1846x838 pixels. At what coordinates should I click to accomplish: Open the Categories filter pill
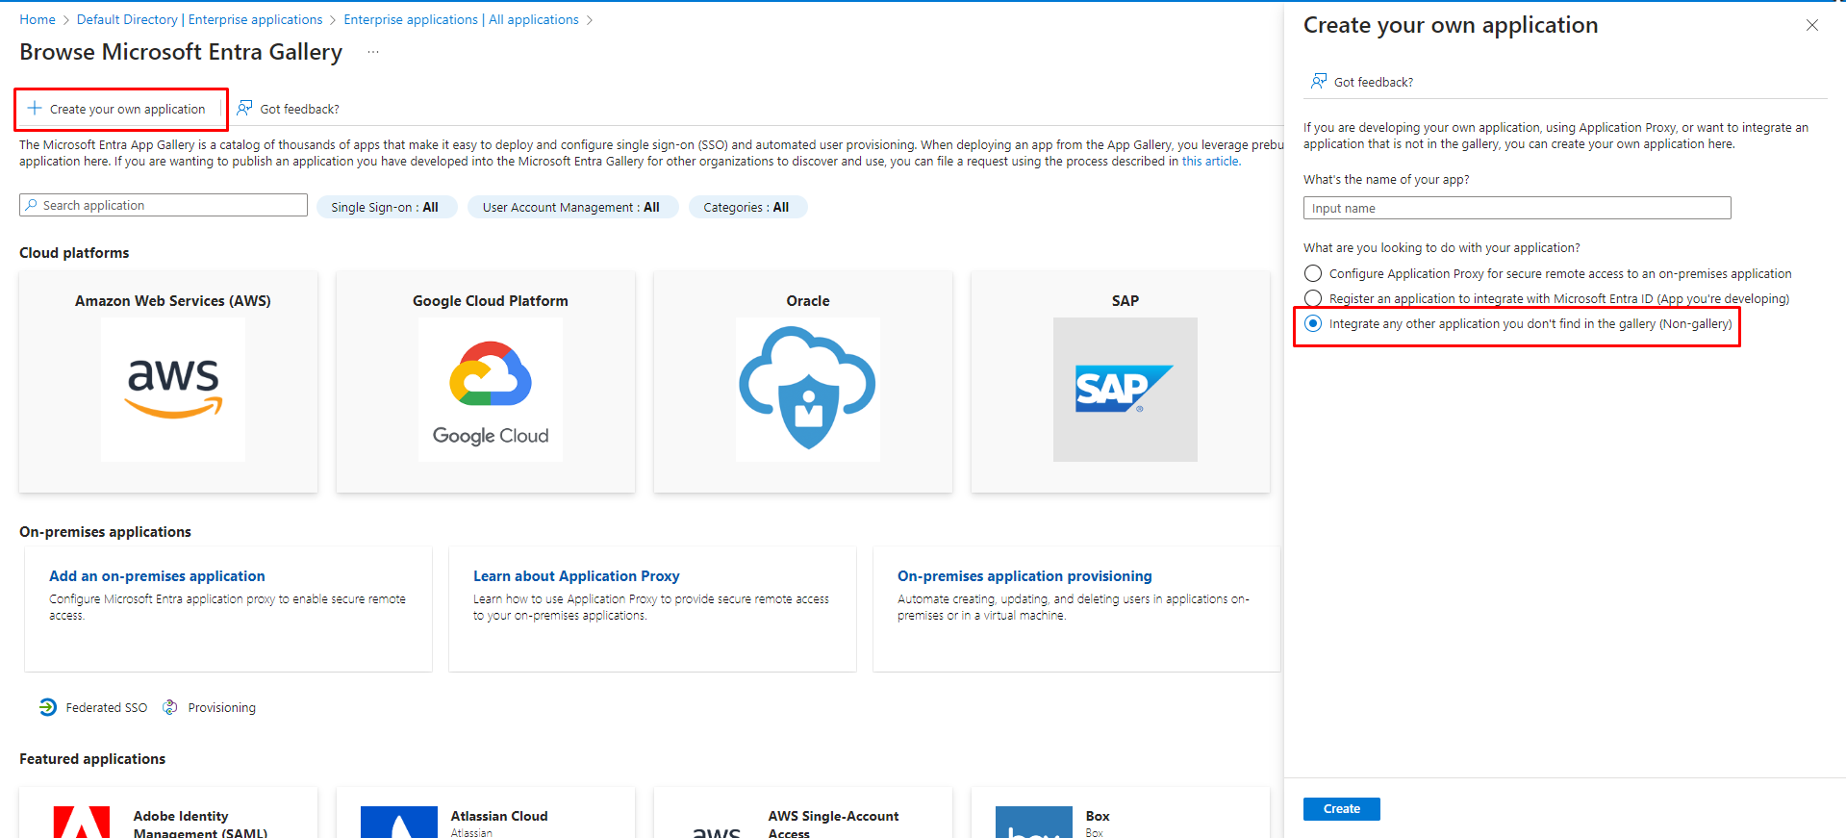[747, 207]
